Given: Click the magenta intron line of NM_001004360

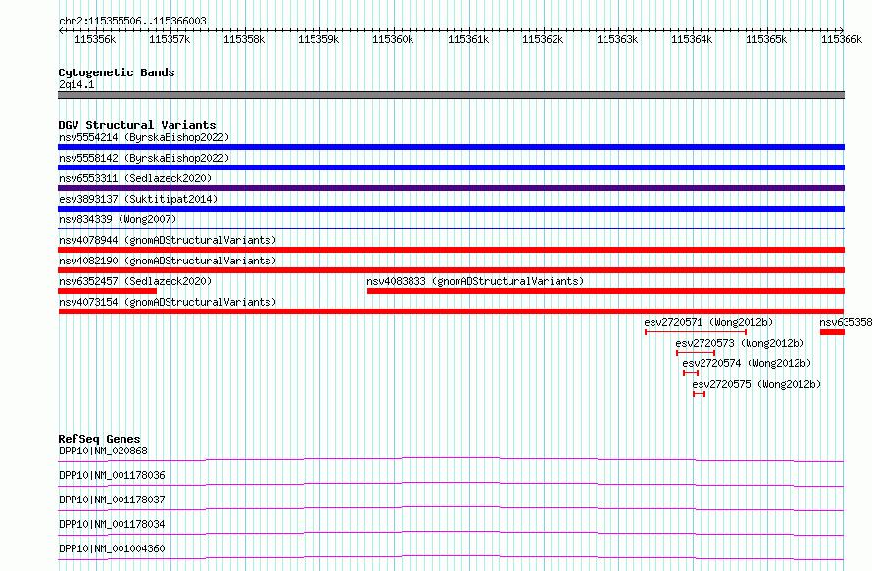Looking at the screenshot, I should pyautogui.click(x=451, y=557).
